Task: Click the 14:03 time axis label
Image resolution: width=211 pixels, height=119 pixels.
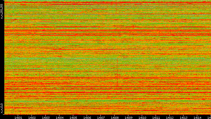Action: 46,118
